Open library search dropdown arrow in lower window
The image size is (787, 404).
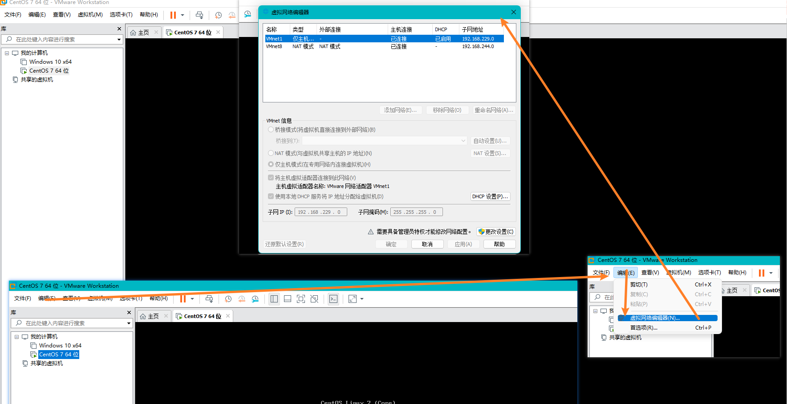point(129,323)
